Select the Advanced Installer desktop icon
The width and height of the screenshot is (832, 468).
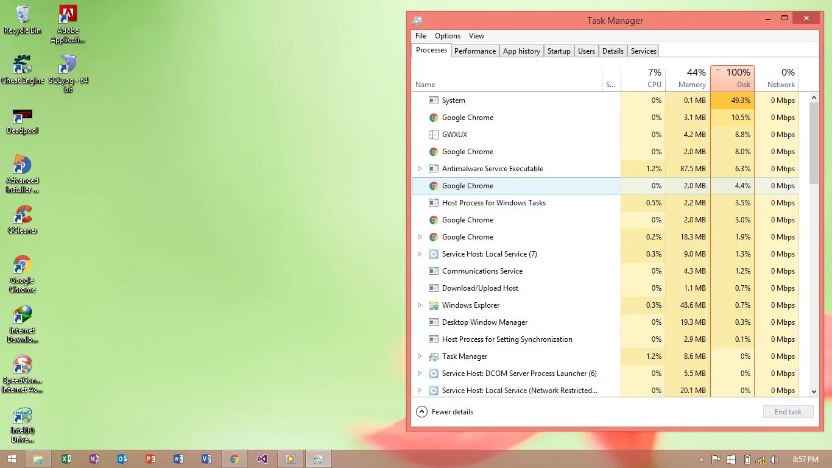tap(23, 174)
